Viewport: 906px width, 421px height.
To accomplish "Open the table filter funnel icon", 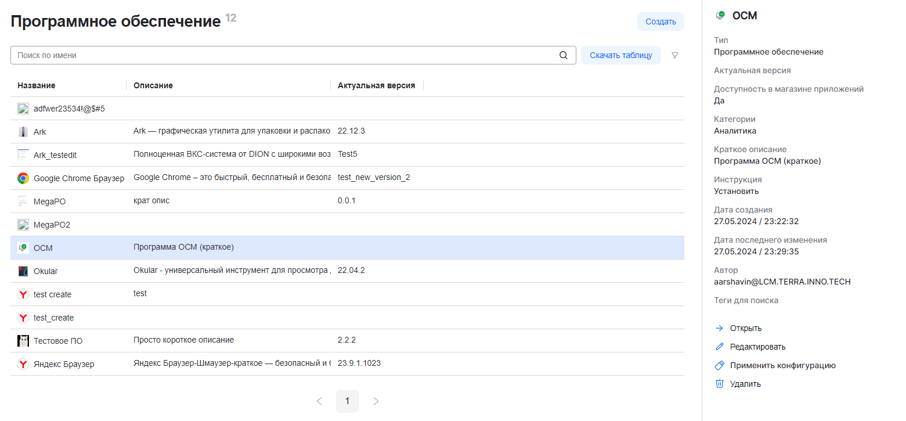I will pos(674,55).
